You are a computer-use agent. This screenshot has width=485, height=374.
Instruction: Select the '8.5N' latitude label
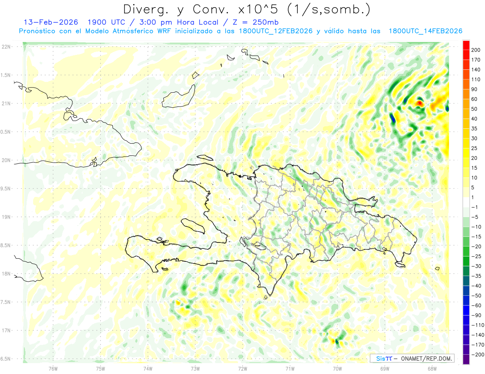tap(6, 245)
